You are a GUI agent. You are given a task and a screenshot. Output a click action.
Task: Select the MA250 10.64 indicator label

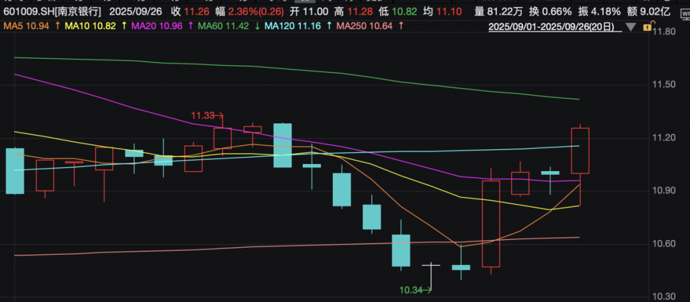364,26
